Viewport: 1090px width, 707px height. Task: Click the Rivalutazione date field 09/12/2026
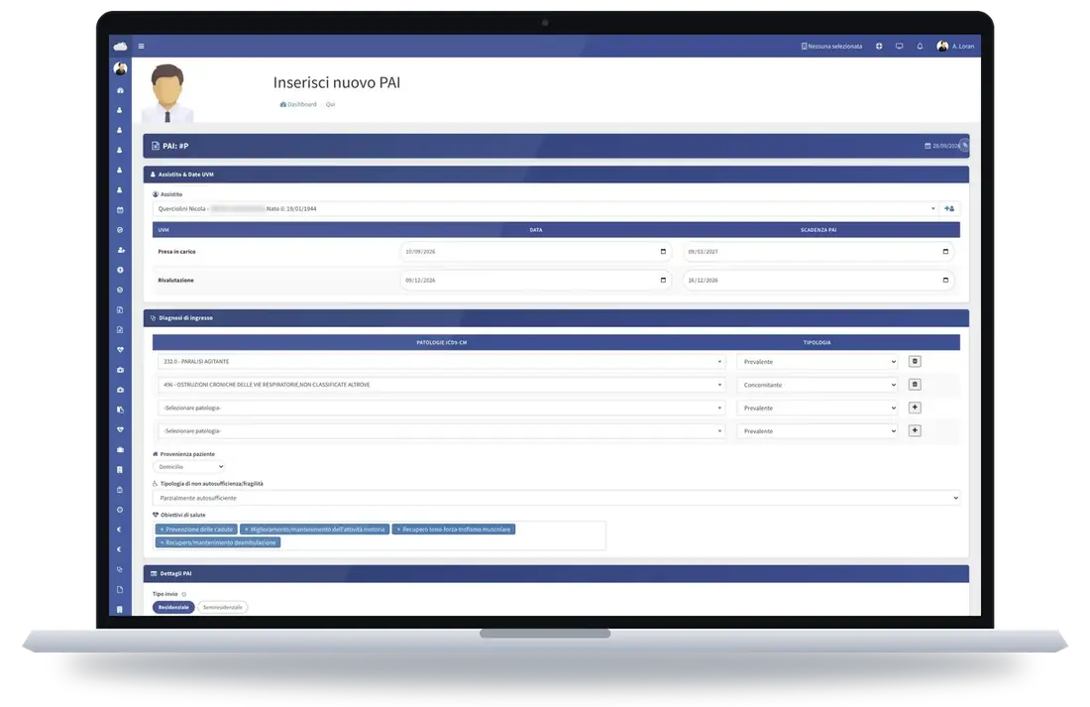tap(535, 281)
